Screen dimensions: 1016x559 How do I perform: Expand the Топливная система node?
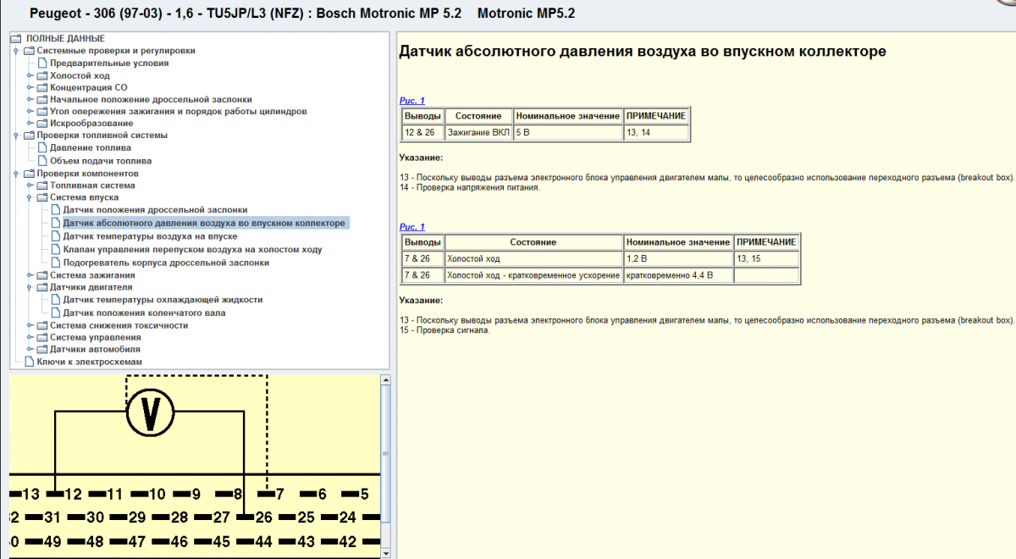click(29, 185)
